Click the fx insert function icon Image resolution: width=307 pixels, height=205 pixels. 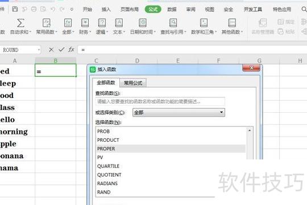tap(71, 50)
